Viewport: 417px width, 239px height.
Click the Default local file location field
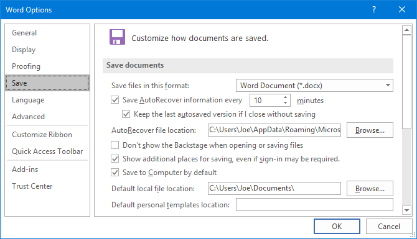tap(274, 188)
